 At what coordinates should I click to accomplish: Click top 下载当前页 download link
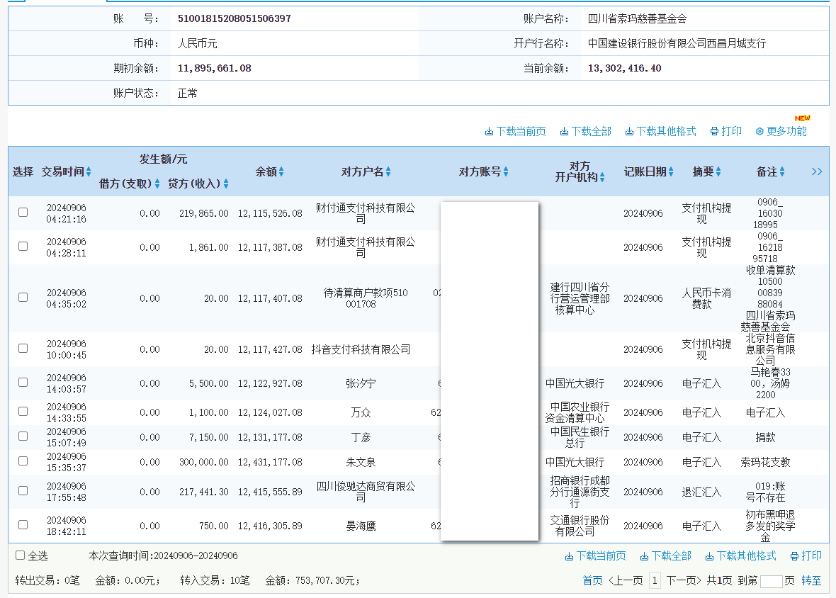pyautogui.click(x=515, y=131)
